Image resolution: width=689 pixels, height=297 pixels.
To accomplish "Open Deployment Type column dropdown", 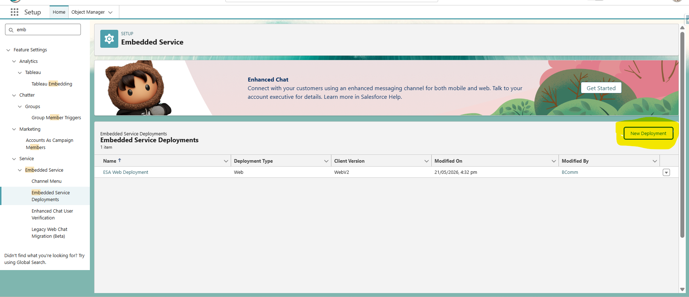I will point(326,161).
